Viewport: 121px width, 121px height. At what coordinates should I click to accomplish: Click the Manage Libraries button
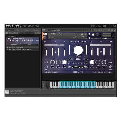coord(13,33)
